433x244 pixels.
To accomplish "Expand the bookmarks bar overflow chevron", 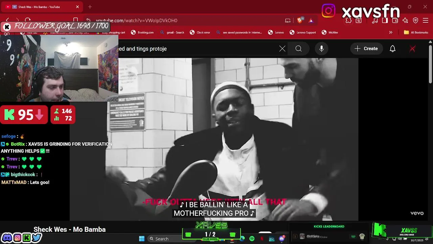I will click(391, 33).
